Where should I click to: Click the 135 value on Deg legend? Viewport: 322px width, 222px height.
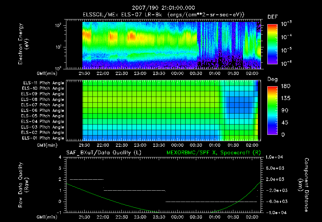point(286,98)
